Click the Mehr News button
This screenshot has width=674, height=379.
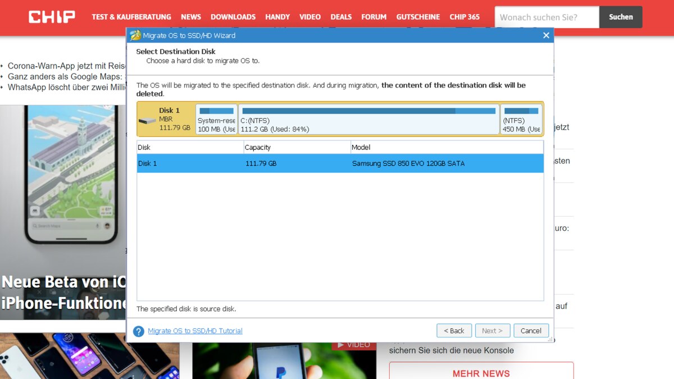(481, 373)
